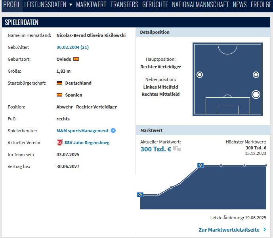Open the Gerüchte tab

coord(155,5)
